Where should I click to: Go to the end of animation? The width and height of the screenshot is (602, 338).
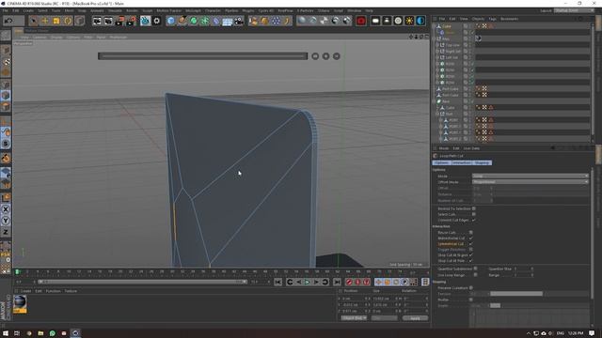pyautogui.click(x=337, y=282)
